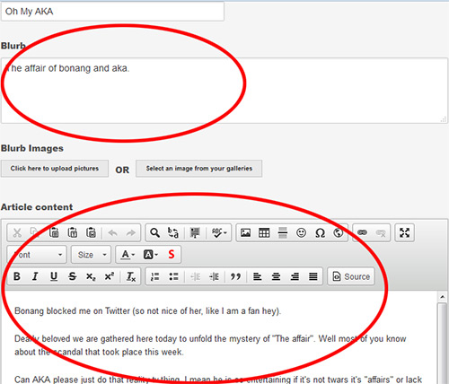Toggle bold formatting

pos(17,276)
